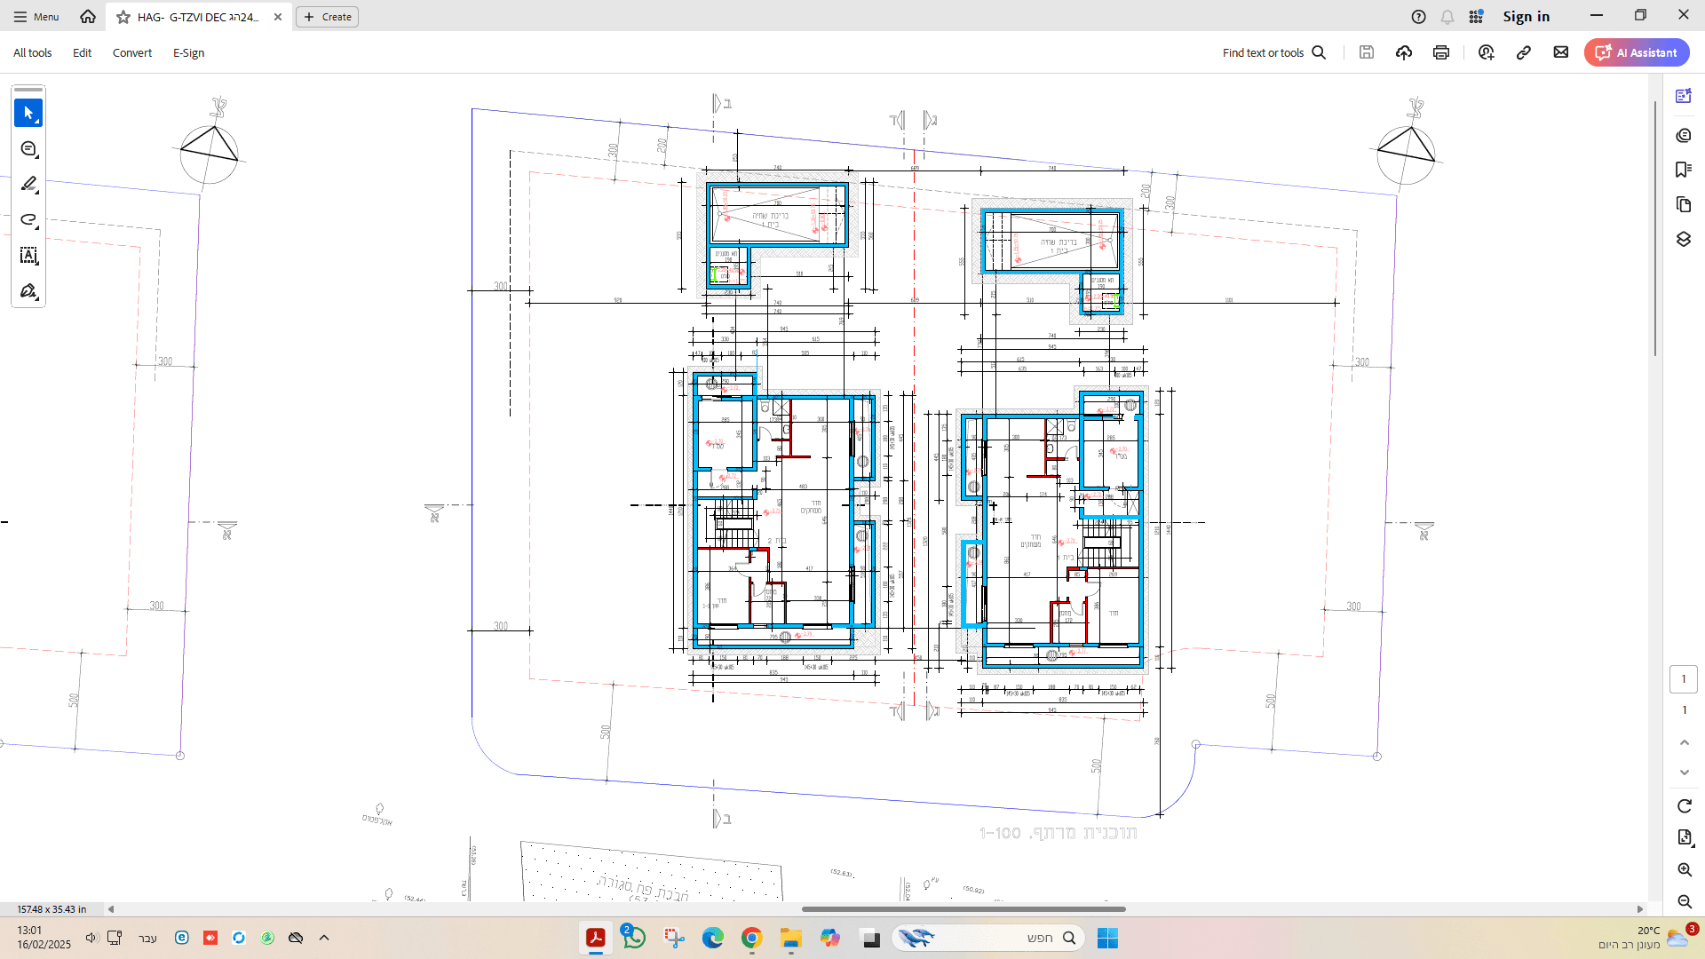
Task: Select the freehand draw tool
Action: point(28,220)
